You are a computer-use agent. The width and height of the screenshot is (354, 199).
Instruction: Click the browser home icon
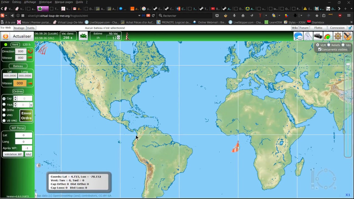coord(243,16)
